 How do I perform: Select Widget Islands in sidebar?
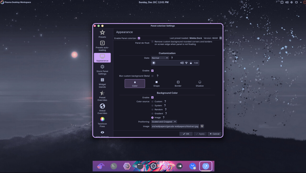[102, 83]
